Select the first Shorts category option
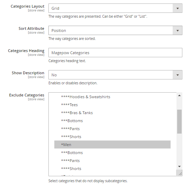This screenshot has height=187, width=191. 112,137
